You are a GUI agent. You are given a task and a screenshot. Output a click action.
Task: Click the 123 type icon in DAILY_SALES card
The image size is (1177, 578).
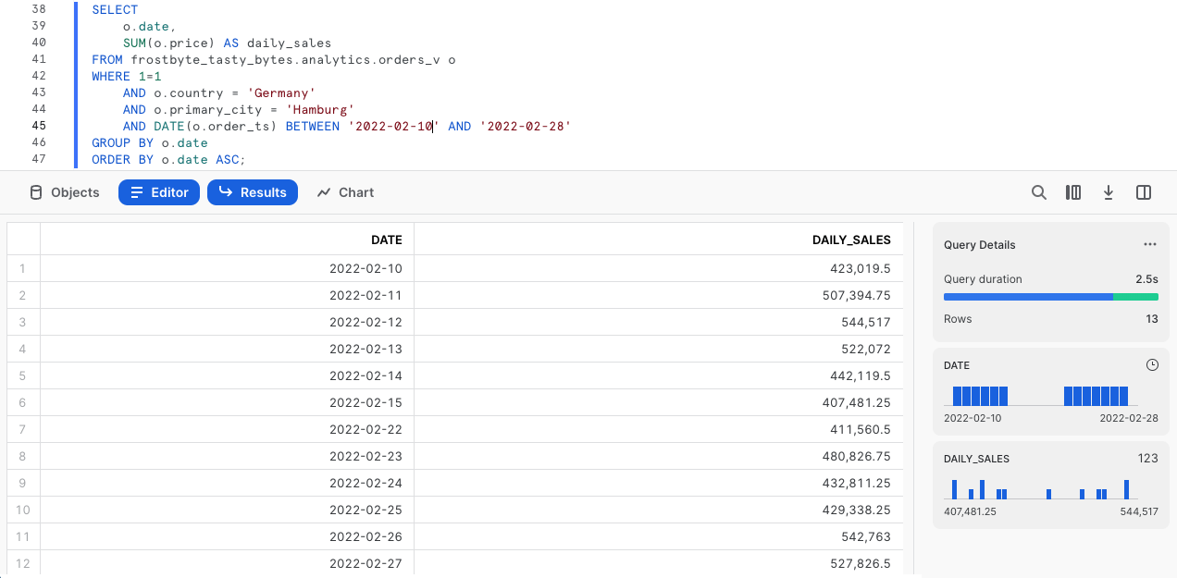(1147, 459)
